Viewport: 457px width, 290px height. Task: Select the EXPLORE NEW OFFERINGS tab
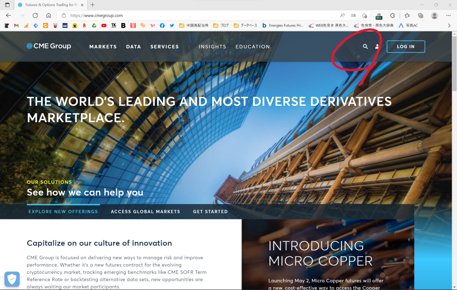(63, 211)
